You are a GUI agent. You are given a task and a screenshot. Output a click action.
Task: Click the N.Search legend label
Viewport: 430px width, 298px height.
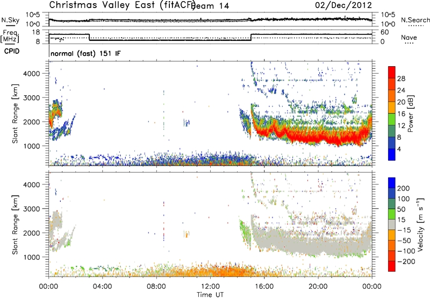[415, 20]
